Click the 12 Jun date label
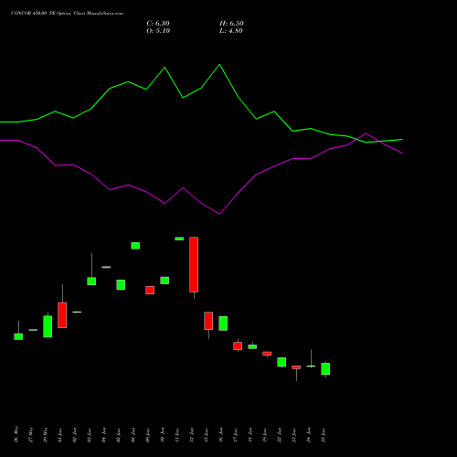The width and height of the screenshot is (457, 457). tap(192, 435)
